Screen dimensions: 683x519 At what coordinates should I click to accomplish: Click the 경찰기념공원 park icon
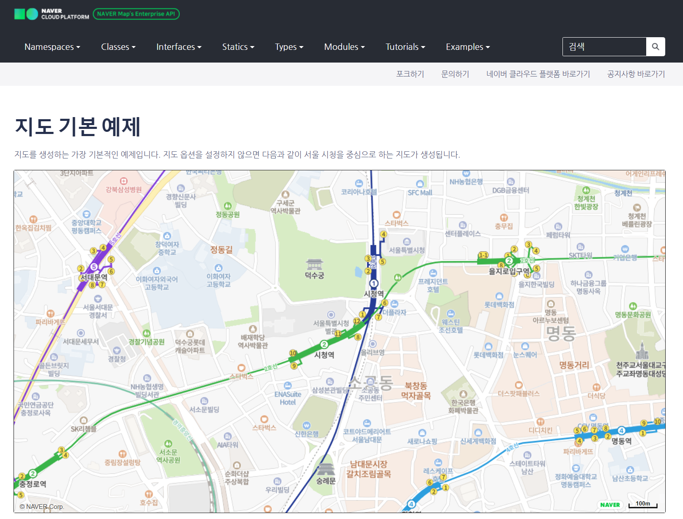point(146,333)
